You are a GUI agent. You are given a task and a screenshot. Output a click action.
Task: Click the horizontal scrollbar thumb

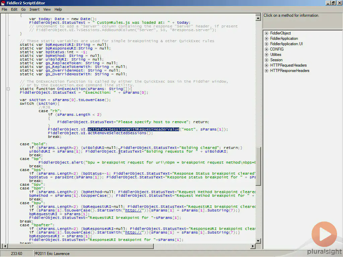(x=81, y=246)
